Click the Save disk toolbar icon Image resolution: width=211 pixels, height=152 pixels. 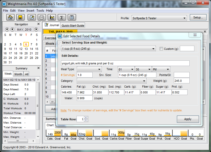pos(20,17)
